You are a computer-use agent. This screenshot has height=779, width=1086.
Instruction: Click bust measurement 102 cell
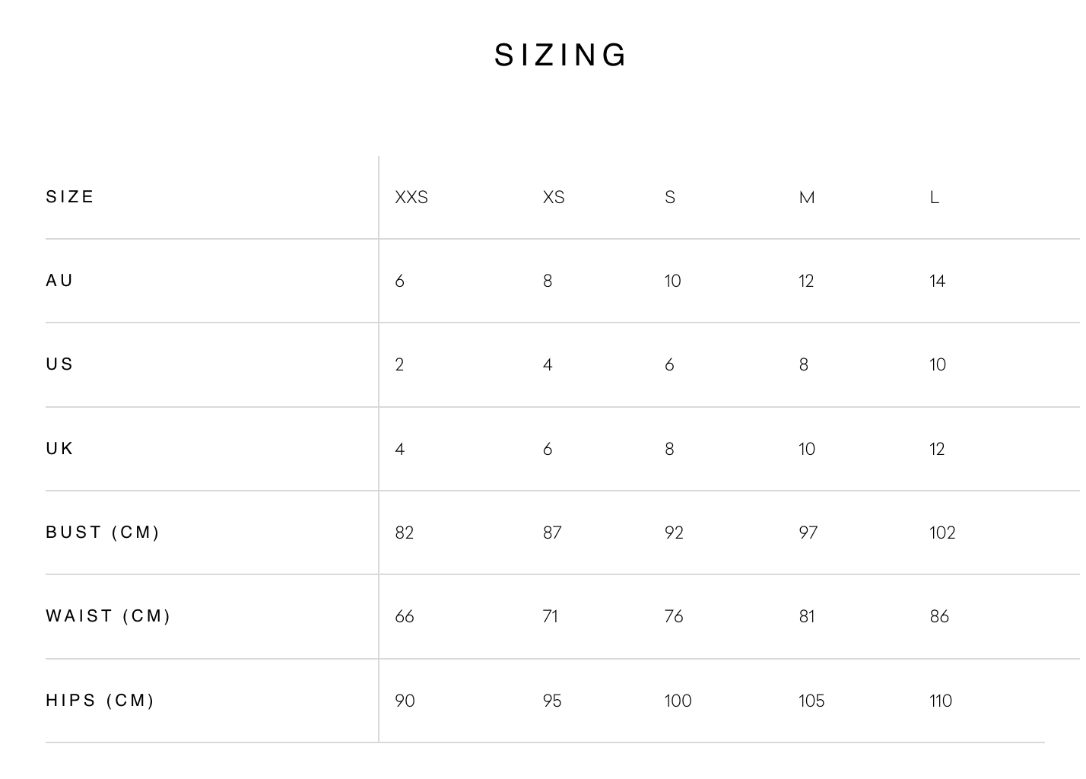click(942, 533)
